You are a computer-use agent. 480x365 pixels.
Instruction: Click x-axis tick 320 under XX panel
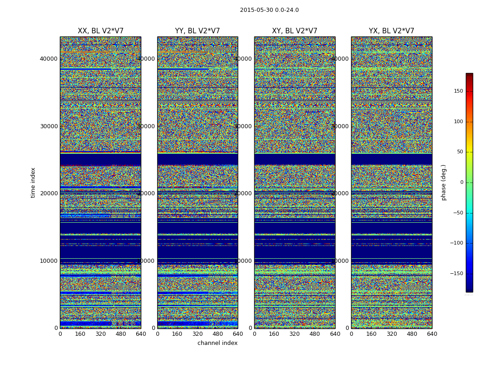click(101, 334)
